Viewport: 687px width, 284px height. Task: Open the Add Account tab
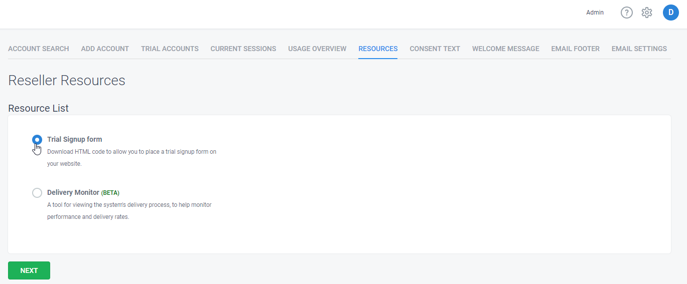(x=105, y=49)
